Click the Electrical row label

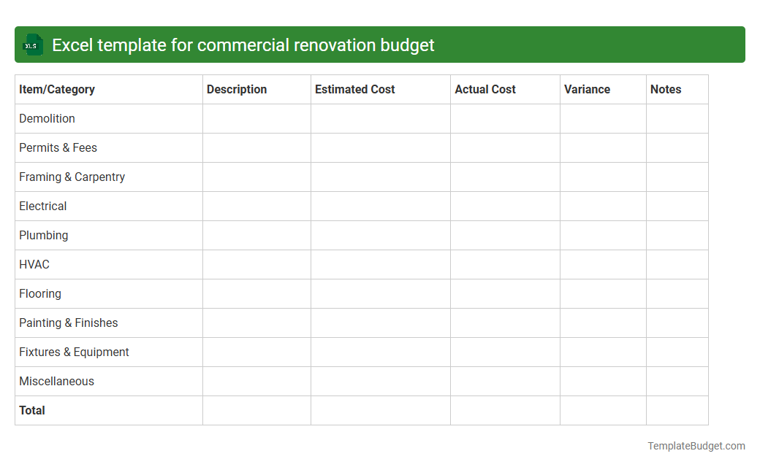(x=42, y=206)
